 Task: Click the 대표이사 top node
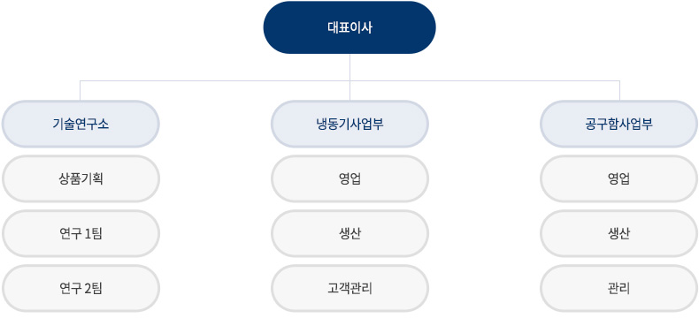tap(349, 27)
